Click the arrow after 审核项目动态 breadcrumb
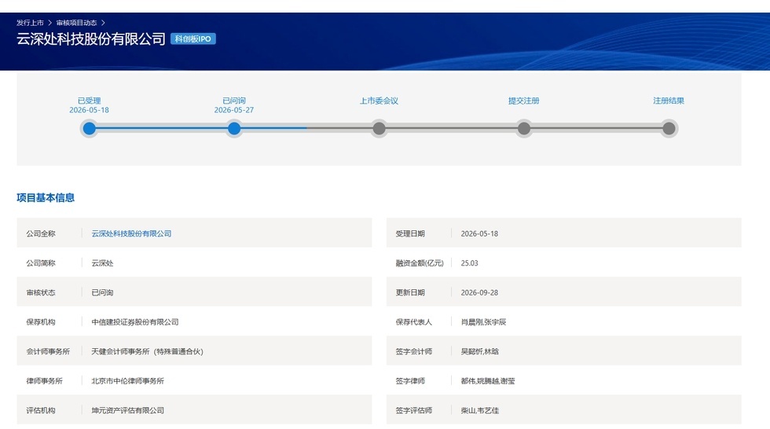 103,23
